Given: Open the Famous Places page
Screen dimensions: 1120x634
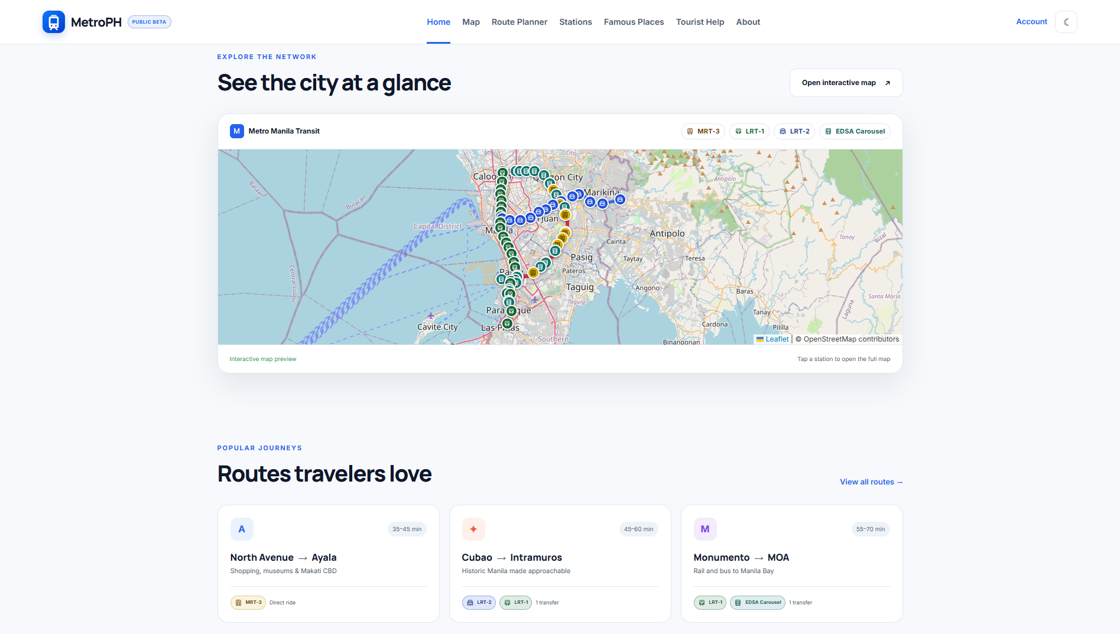Looking at the screenshot, I should click(634, 22).
